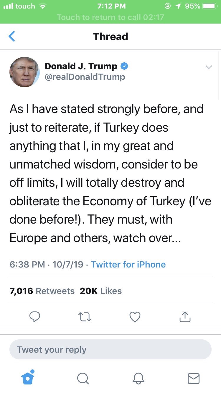Screen dimensions: 221x393
Task: Open the Home tab in bottom bar
Action: pyautogui.click(x=28, y=378)
